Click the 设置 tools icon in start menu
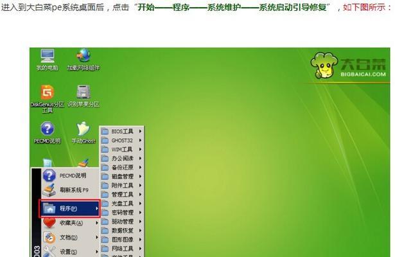 coord(49,251)
